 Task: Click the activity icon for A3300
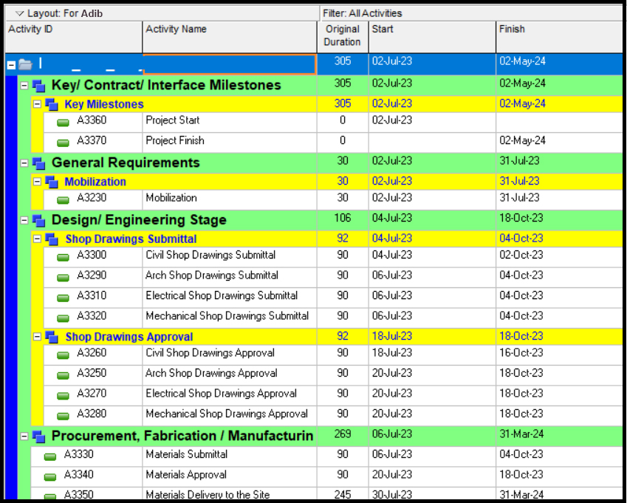click(64, 257)
